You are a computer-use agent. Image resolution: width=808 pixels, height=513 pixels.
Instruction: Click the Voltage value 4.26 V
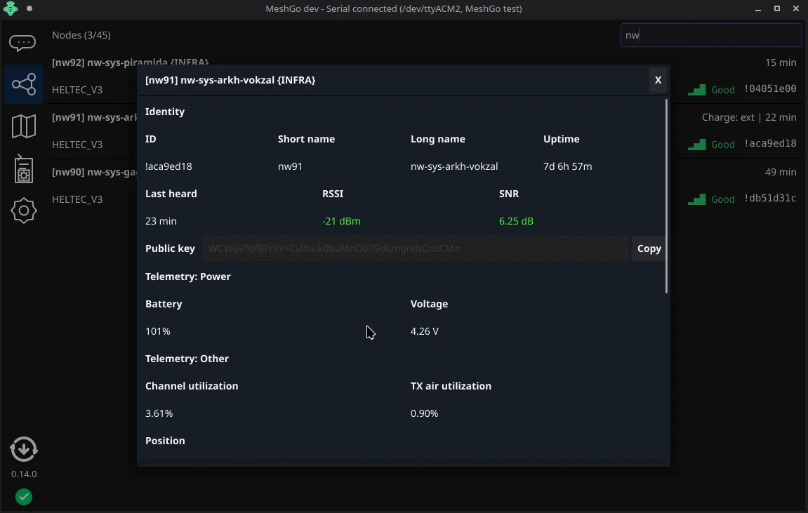(x=425, y=331)
